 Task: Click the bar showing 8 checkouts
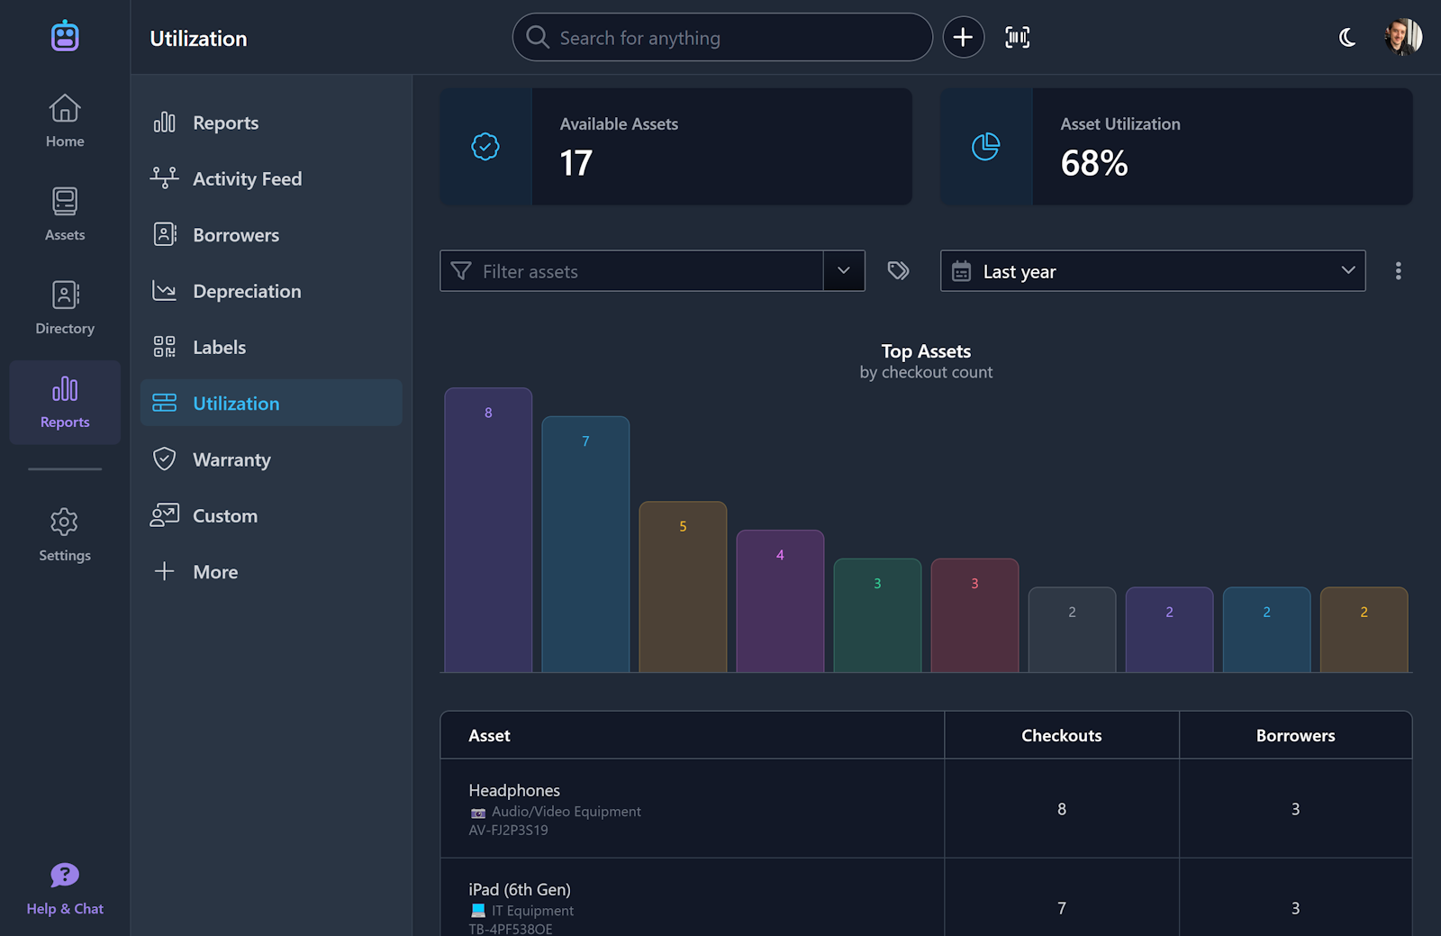(x=488, y=530)
